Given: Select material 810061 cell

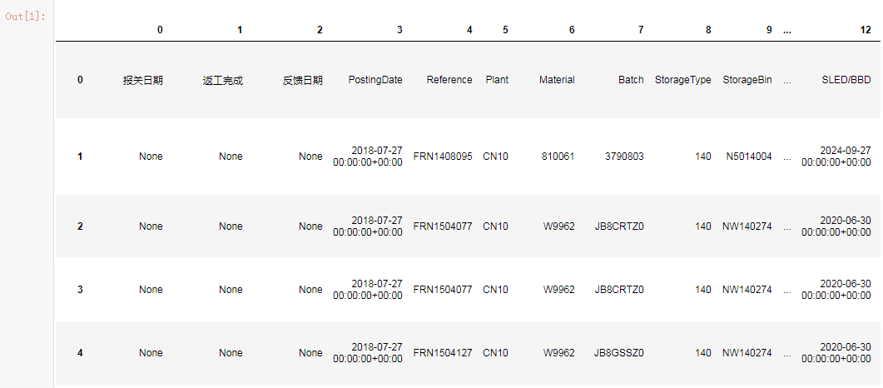Looking at the screenshot, I should (557, 157).
